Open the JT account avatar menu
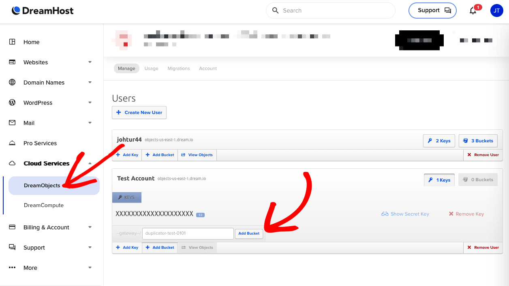Screen dimensions: 509x286 [496, 11]
